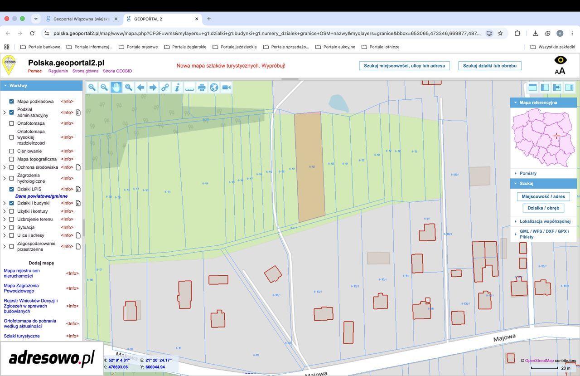The width and height of the screenshot is (580, 376).
Task: Open the Regulamin link
Action: pos(58,71)
